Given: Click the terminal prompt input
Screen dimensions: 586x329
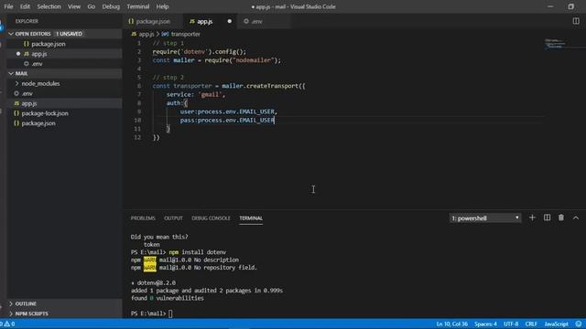Looking at the screenshot, I should 170,313.
